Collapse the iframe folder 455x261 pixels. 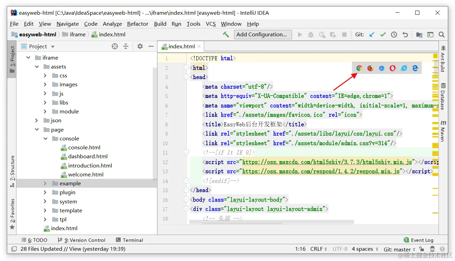[x=28, y=58]
